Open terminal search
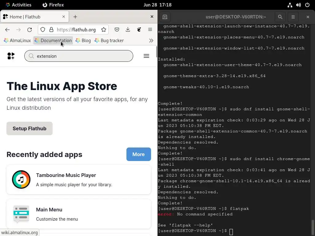The height and width of the screenshot is (236, 315). 280,17
